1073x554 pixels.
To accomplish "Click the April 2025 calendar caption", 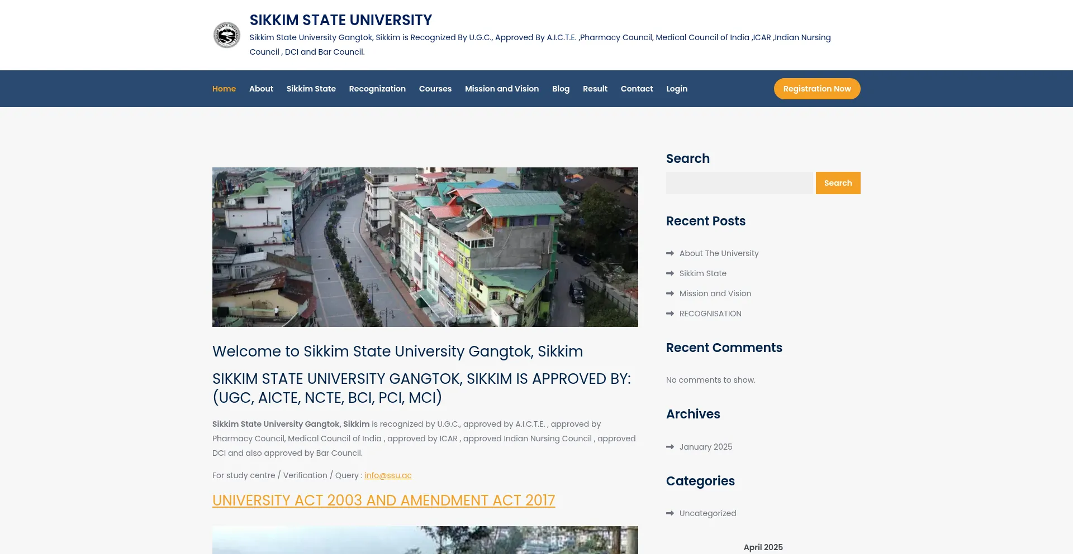I will tap(763, 547).
